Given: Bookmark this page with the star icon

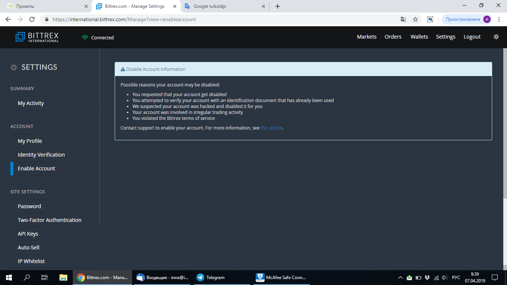Looking at the screenshot, I should 415,19.
